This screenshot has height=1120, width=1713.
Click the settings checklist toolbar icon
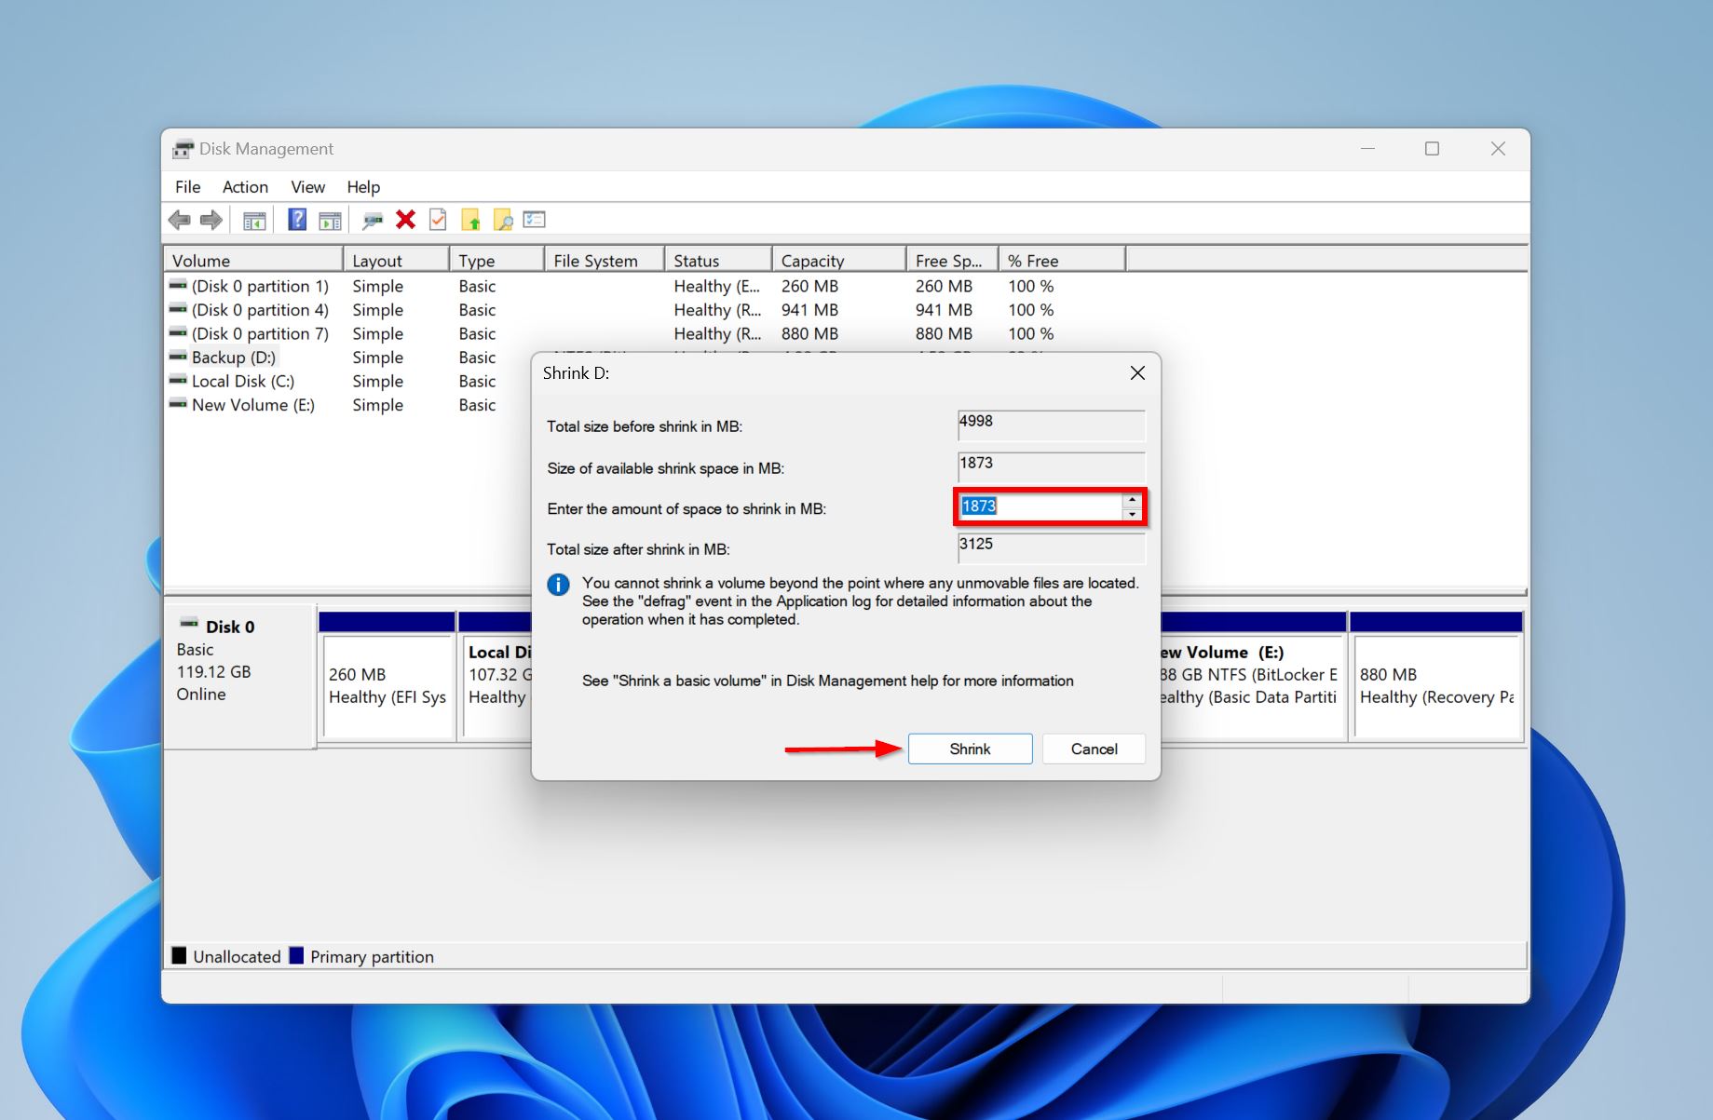[535, 221]
